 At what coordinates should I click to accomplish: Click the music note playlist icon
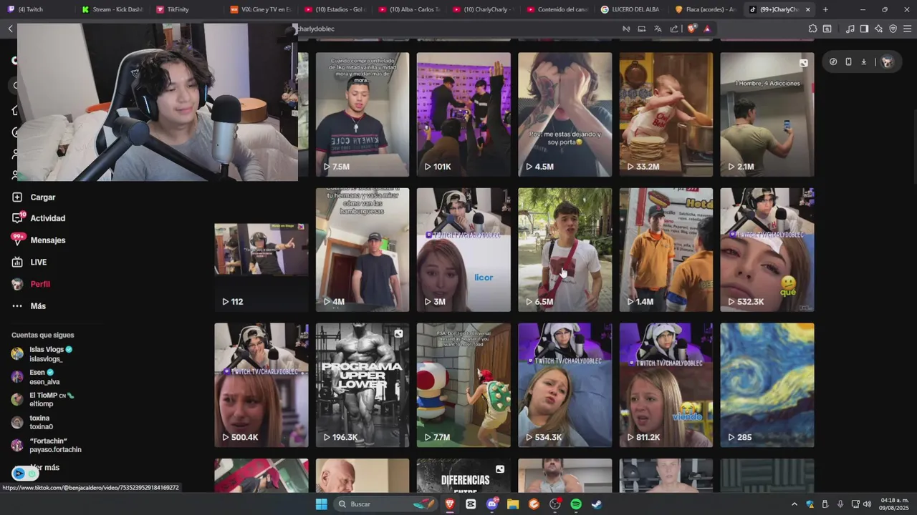[x=850, y=29]
